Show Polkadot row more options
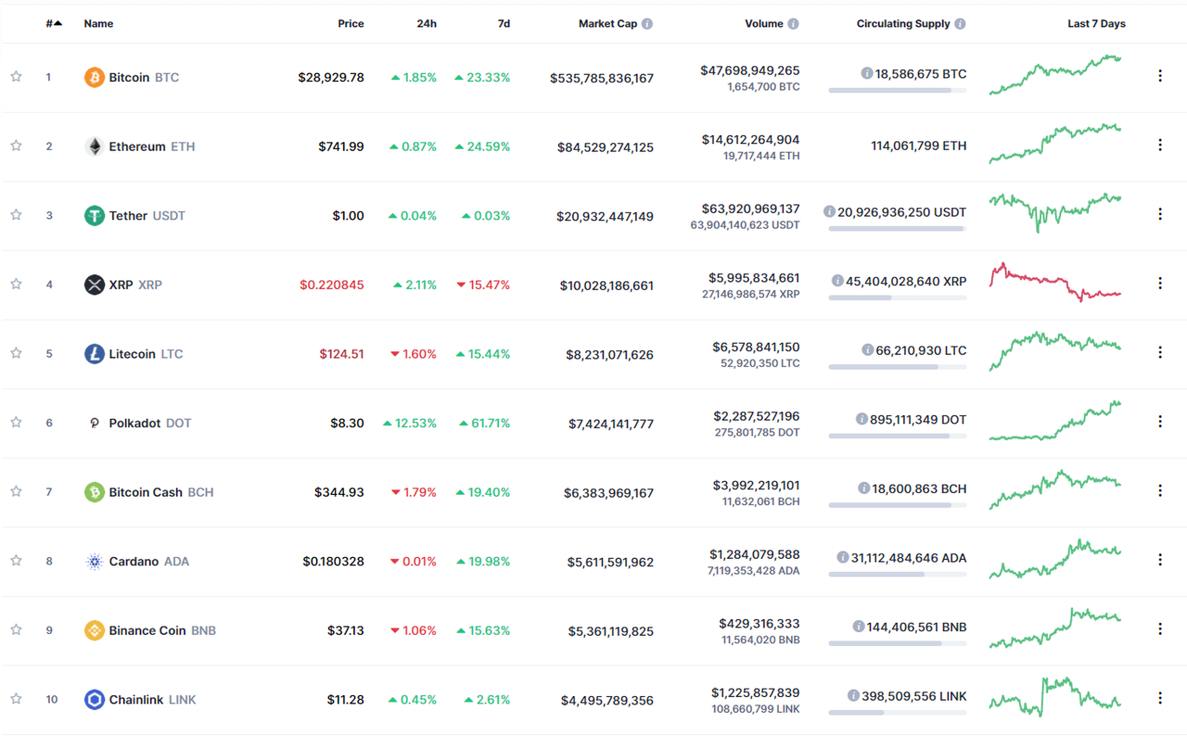Image resolution: width=1187 pixels, height=737 pixels. (x=1159, y=422)
